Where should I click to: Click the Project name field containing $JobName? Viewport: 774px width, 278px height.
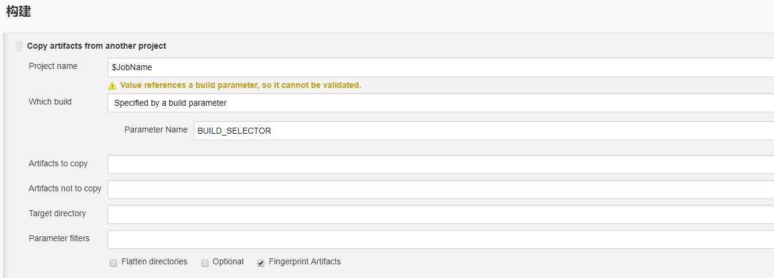(441, 67)
